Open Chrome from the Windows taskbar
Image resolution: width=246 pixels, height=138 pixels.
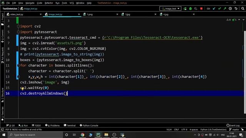[82, 135]
